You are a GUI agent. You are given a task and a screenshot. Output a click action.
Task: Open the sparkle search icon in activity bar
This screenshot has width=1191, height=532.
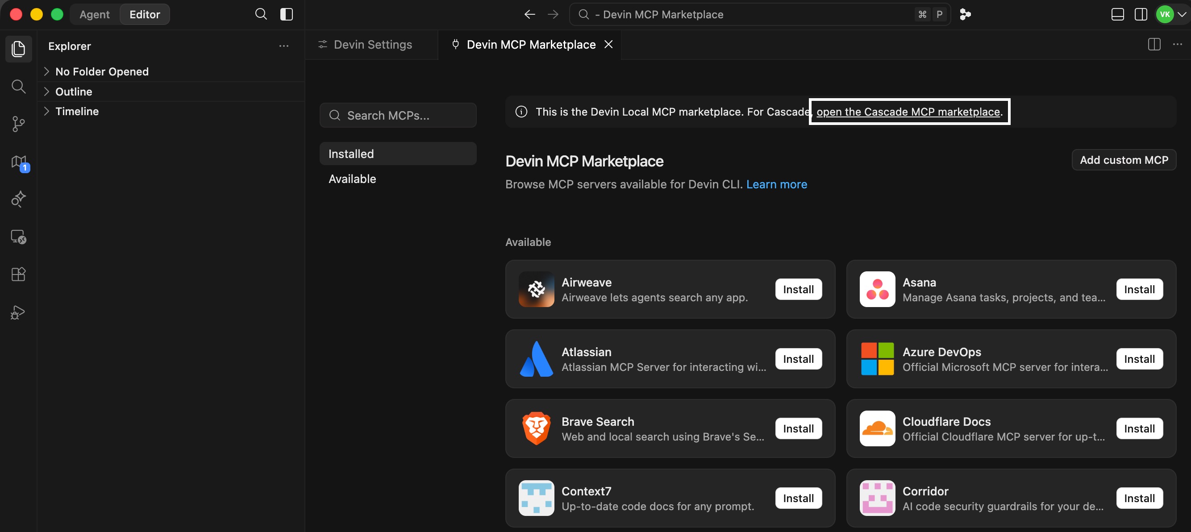point(18,199)
